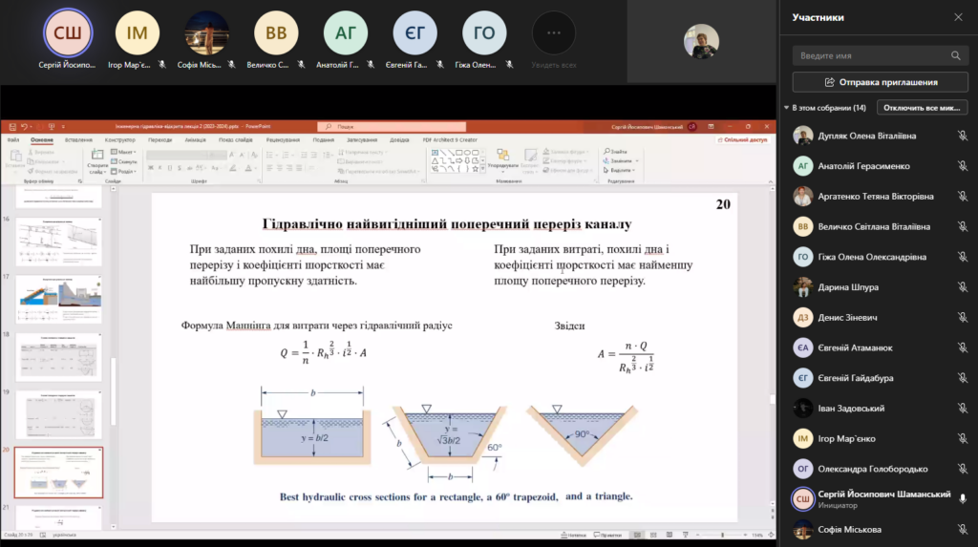This screenshot has width=978, height=547.
Task: Click the bulleted list icon in ribbon
Action: 270,155
